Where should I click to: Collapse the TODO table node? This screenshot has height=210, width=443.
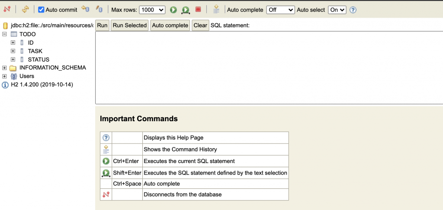click(4, 34)
